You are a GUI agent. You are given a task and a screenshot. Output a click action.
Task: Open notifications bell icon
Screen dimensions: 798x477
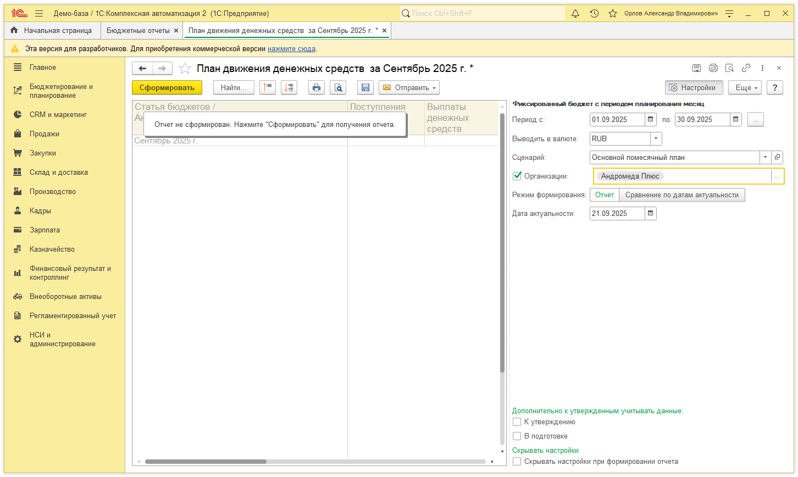(575, 13)
